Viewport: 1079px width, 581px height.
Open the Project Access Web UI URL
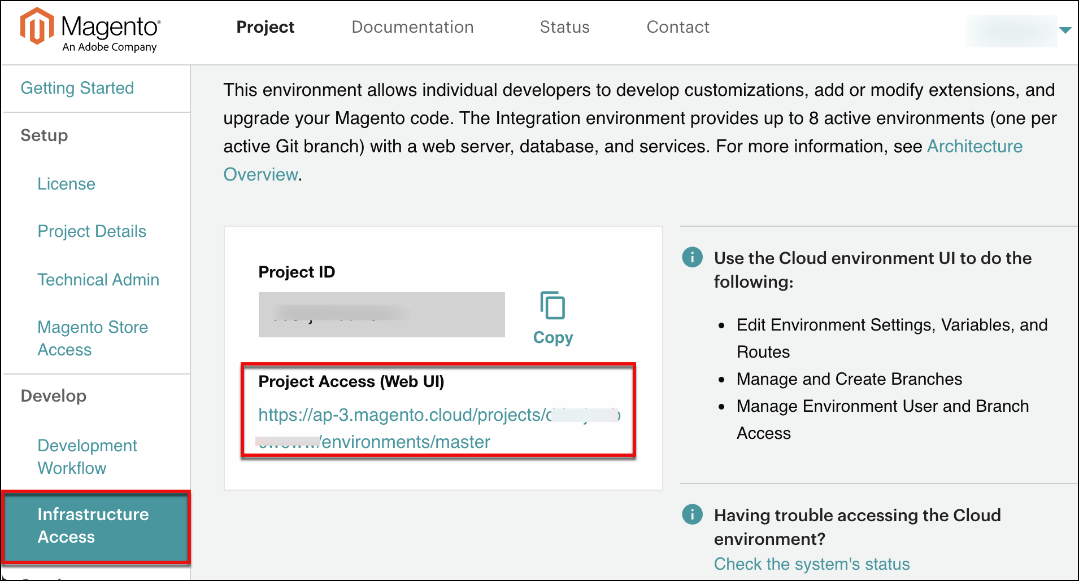[x=439, y=428]
